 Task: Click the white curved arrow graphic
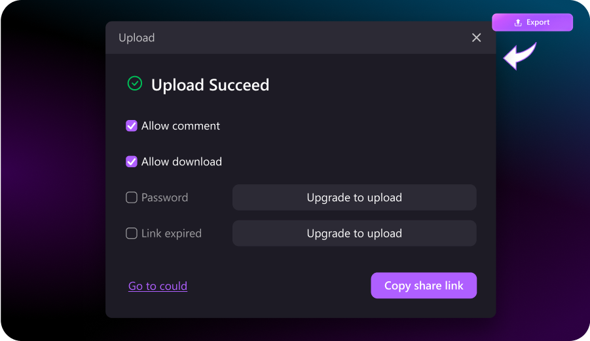pyautogui.click(x=520, y=56)
